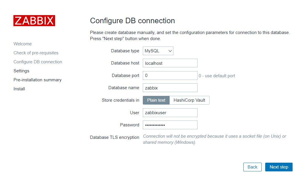This screenshot has height=183, width=306.
Task: Open the Database type dropdown
Action: (158, 51)
